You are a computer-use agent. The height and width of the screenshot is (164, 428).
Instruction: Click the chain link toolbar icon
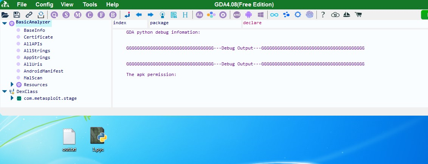pyautogui.click(x=29, y=15)
